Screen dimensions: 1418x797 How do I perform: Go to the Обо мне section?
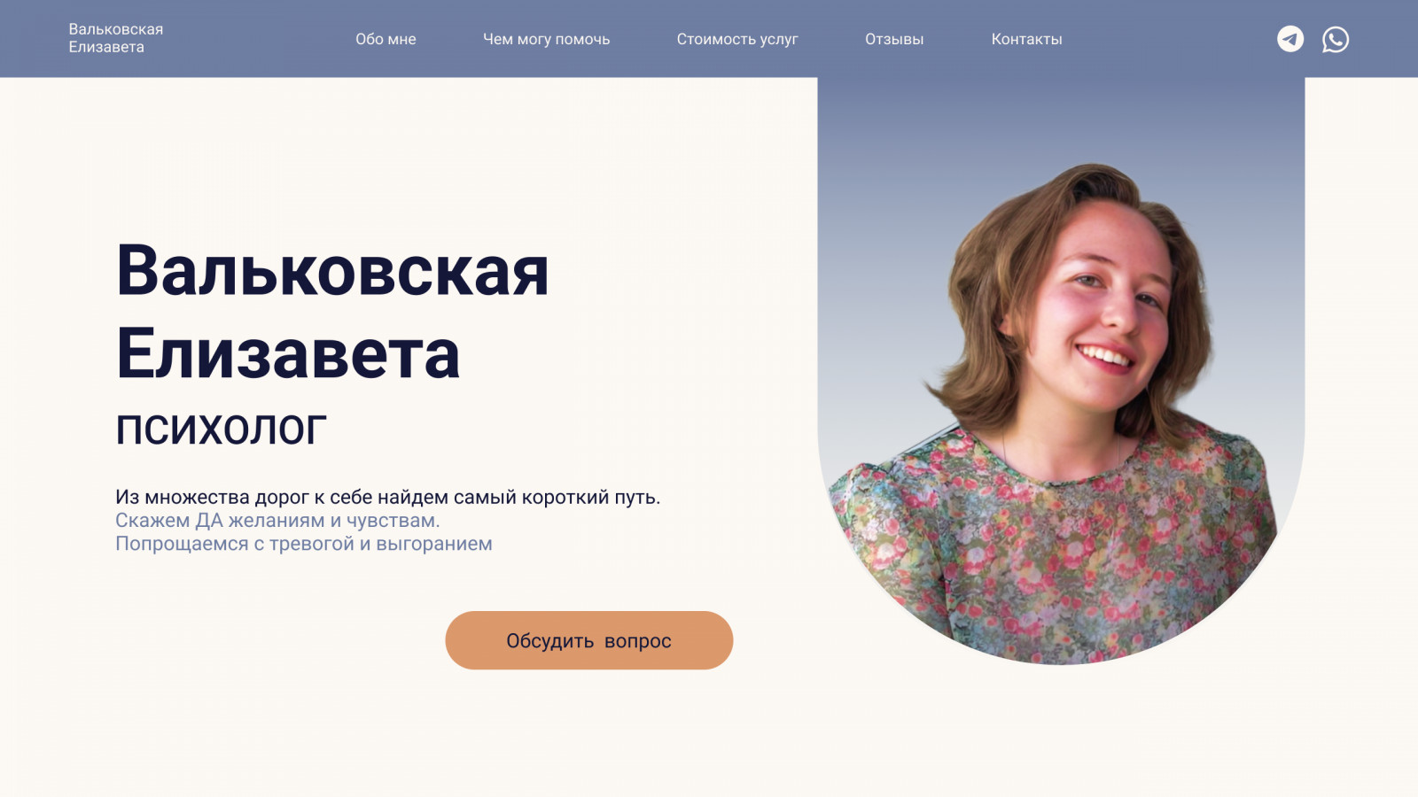coord(386,39)
